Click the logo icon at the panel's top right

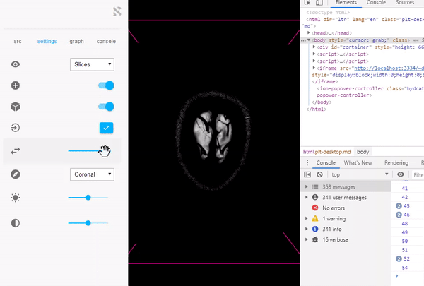[117, 11]
